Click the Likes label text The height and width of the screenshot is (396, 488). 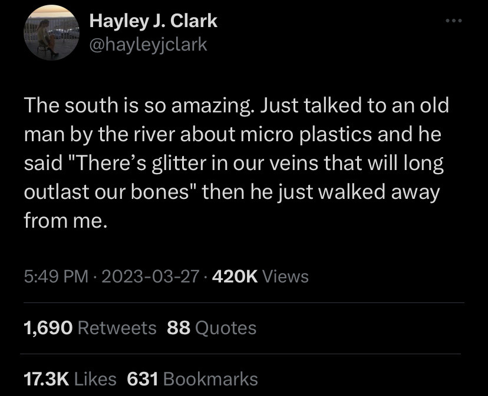95,379
